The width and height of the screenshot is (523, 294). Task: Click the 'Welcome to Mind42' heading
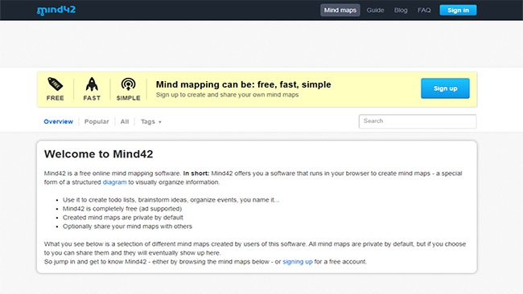click(x=98, y=153)
